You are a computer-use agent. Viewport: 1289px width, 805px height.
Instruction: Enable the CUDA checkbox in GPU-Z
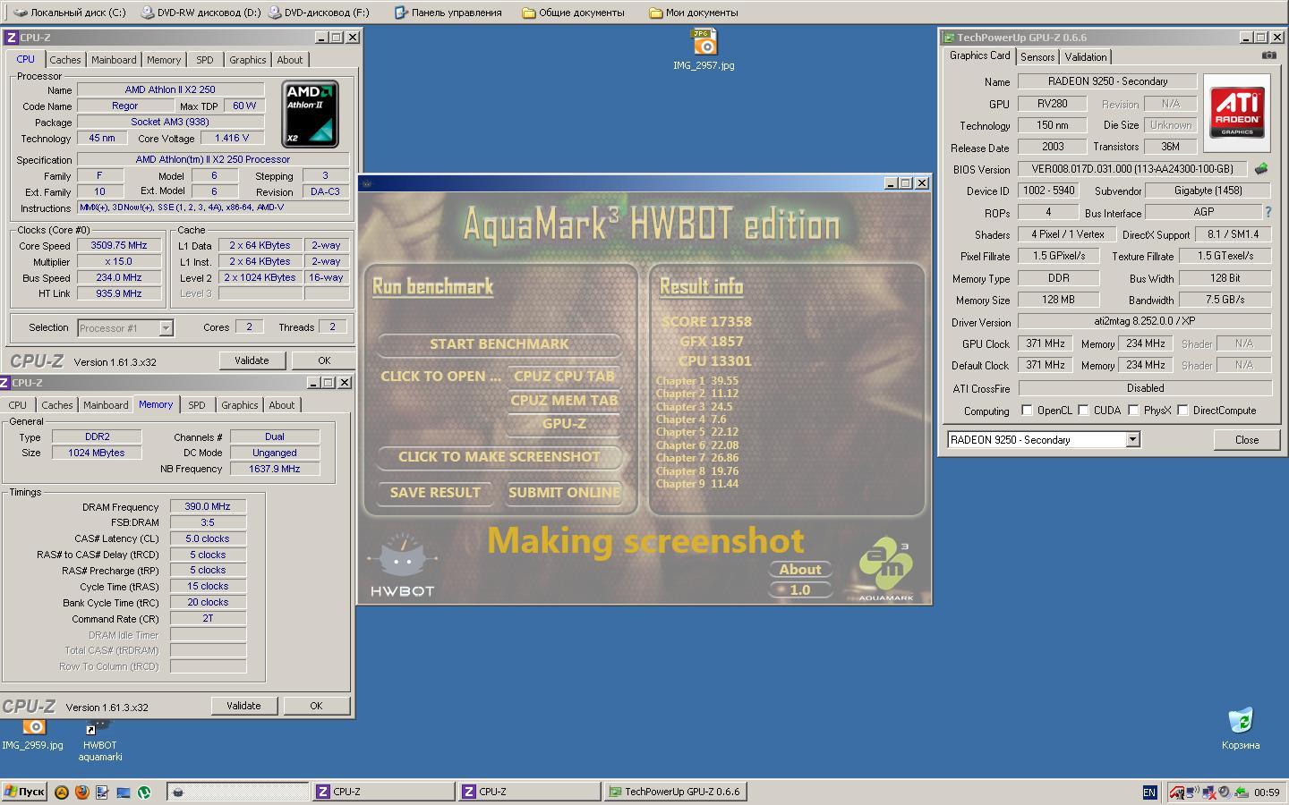pyautogui.click(x=1084, y=411)
